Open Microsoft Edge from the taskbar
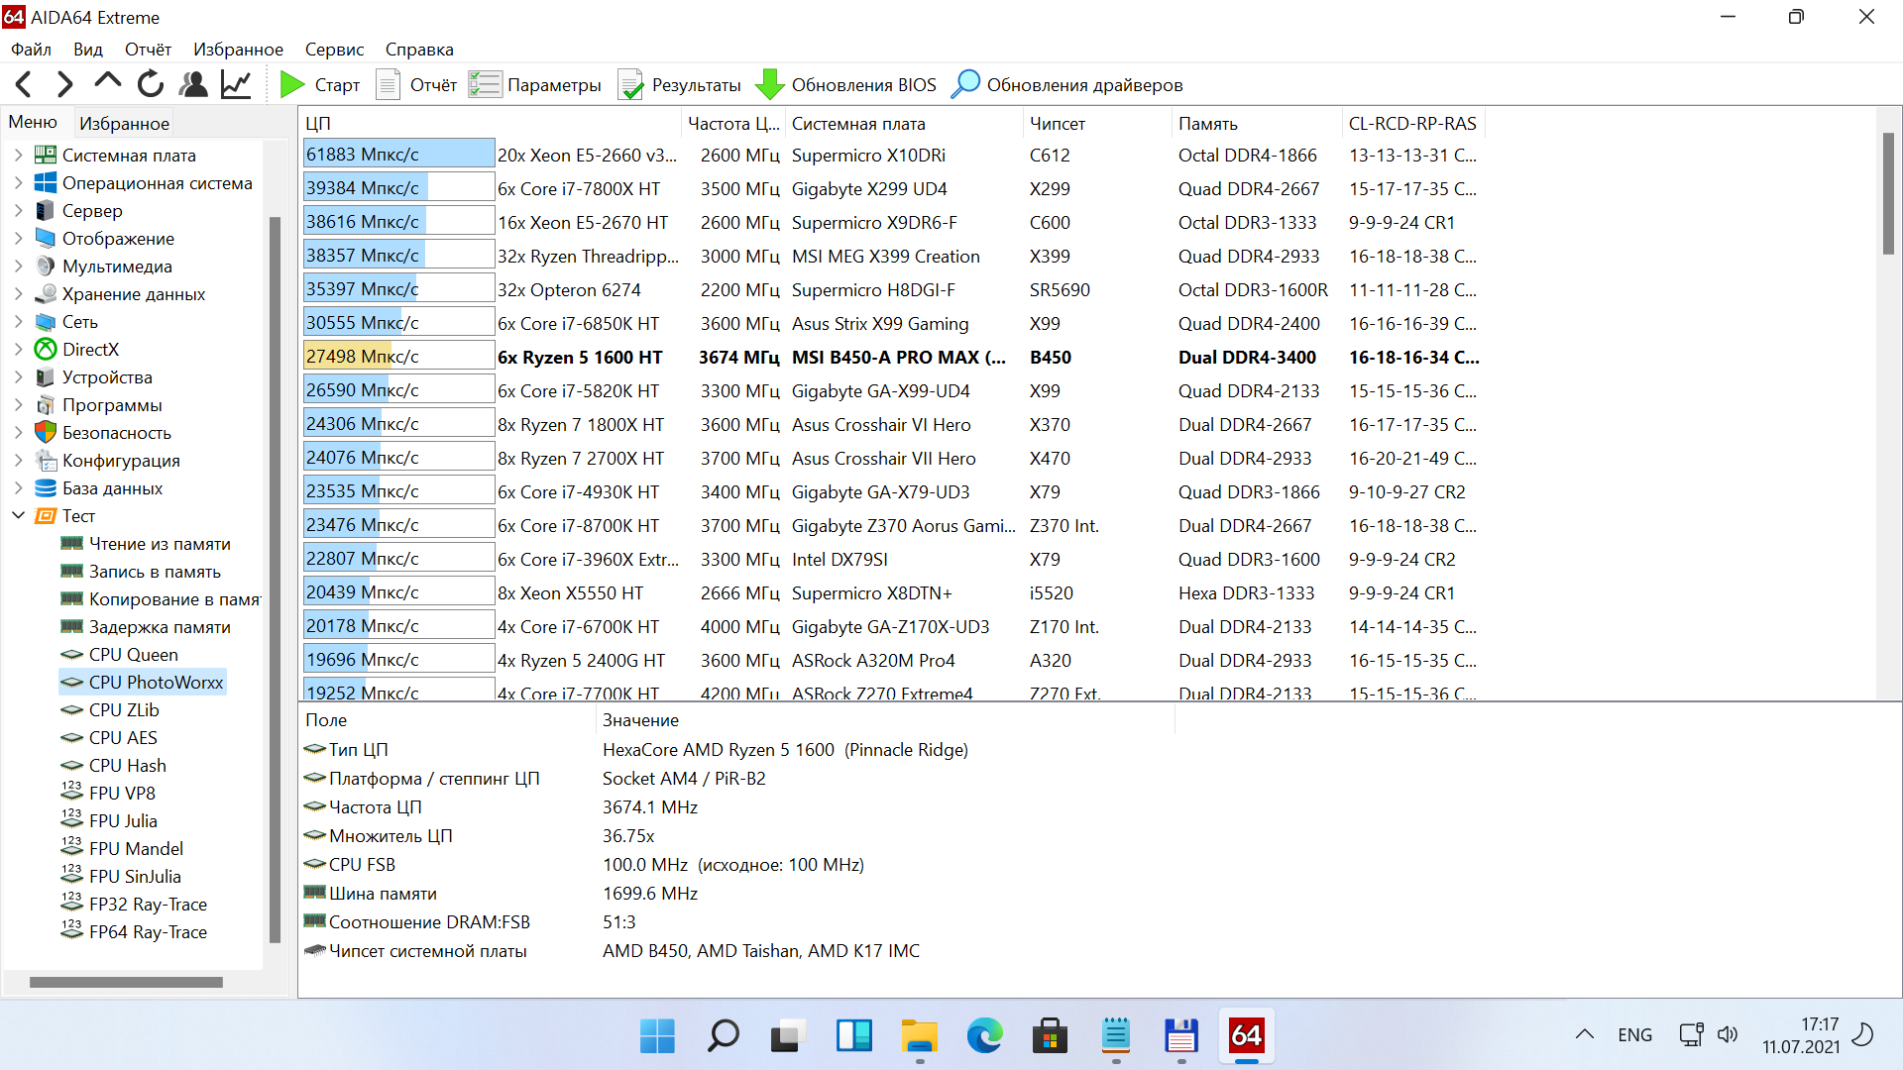 (984, 1036)
